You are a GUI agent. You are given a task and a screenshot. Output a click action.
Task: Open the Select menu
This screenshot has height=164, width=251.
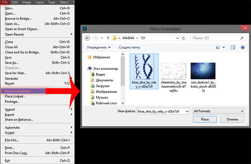[x=64, y=2]
